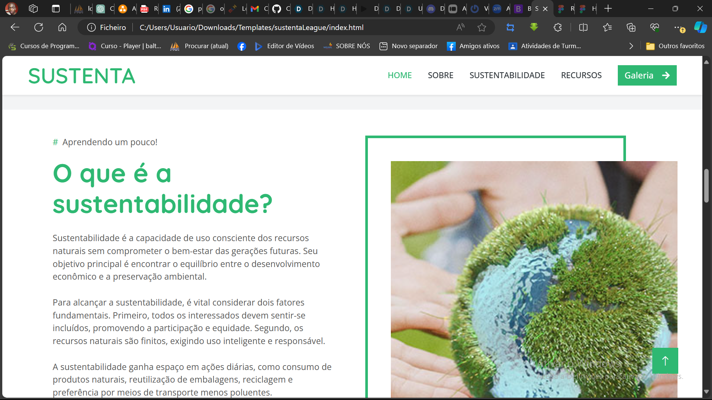
Task: Click the SUSTENTA logo
Action: [x=82, y=76]
